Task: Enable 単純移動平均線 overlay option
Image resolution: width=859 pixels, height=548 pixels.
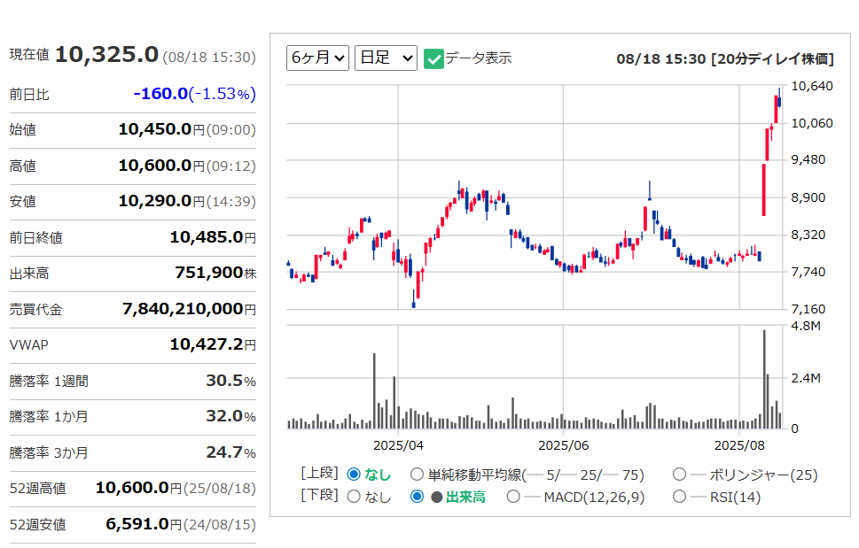Action: pyautogui.click(x=417, y=475)
